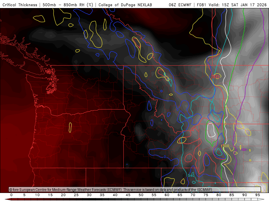Click the "15" value on the color scale
This screenshot has height=201, width=269.
coord(50,195)
